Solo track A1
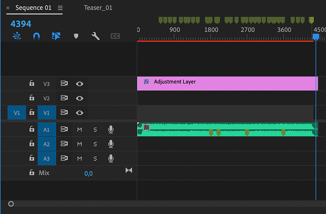This screenshot has height=214, width=326. click(x=95, y=130)
